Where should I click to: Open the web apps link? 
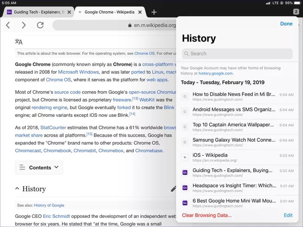click(157, 80)
